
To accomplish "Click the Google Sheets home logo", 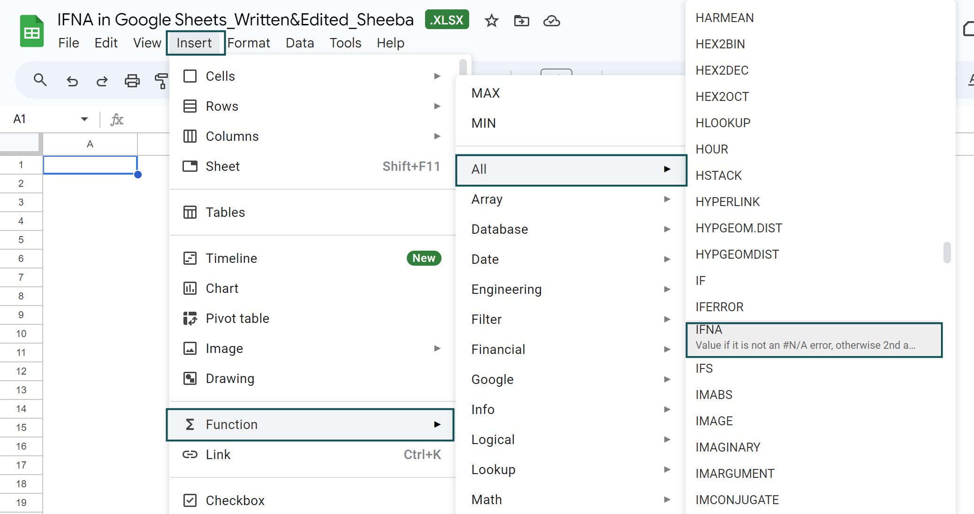I will tap(32, 31).
